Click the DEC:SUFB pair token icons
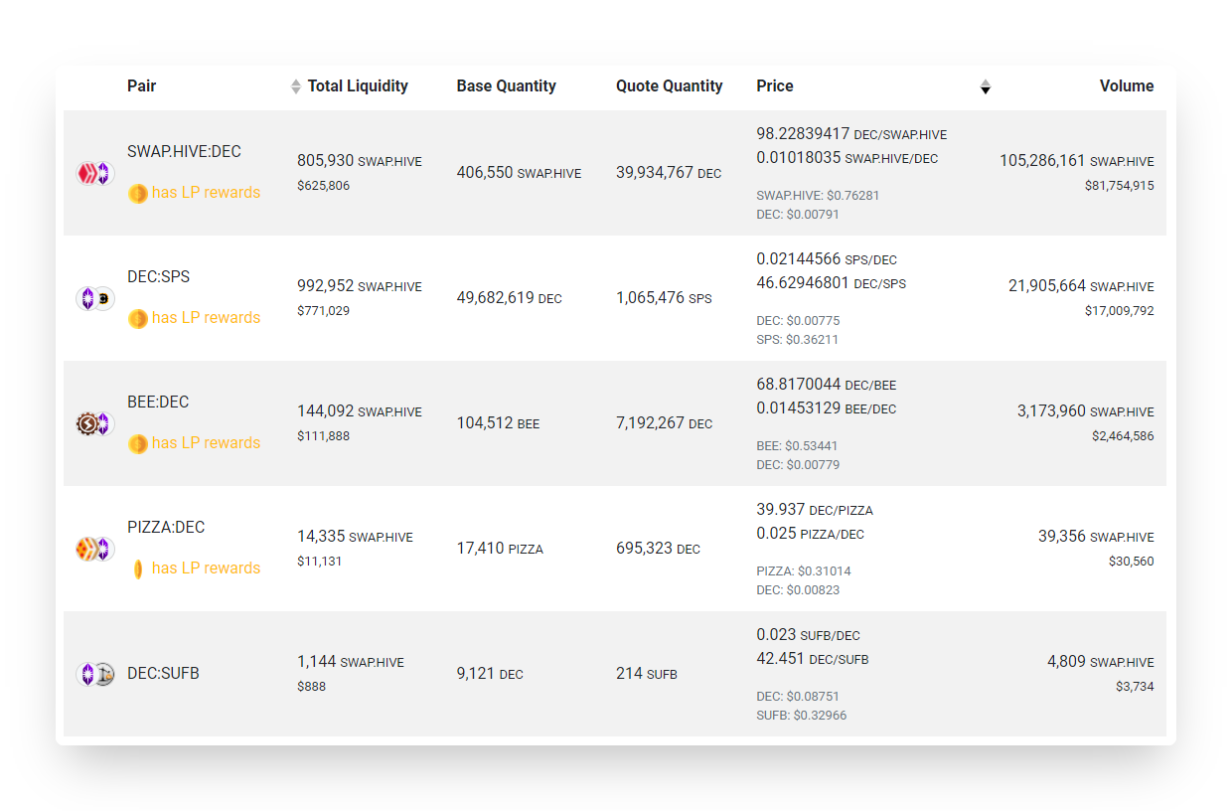Viewport: 1232px width, 811px height. point(95,674)
